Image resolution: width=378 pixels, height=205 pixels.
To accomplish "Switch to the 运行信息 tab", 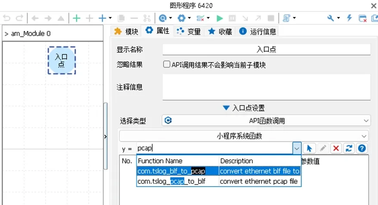I will [x=258, y=31].
